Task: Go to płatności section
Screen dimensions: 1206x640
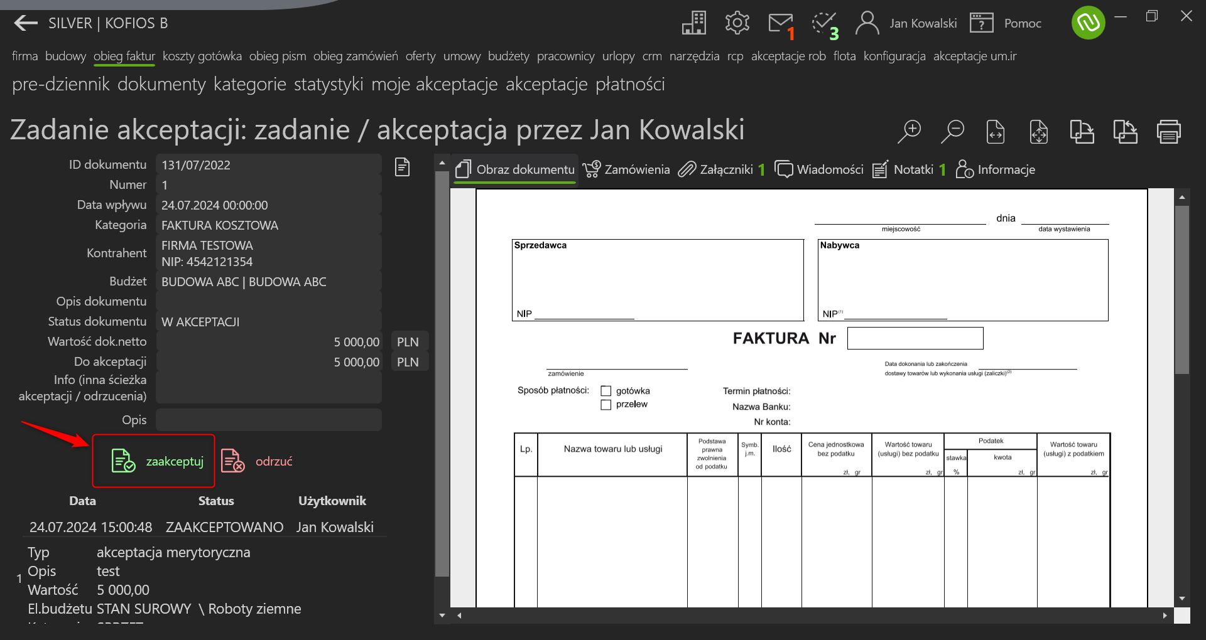Action: [x=629, y=84]
